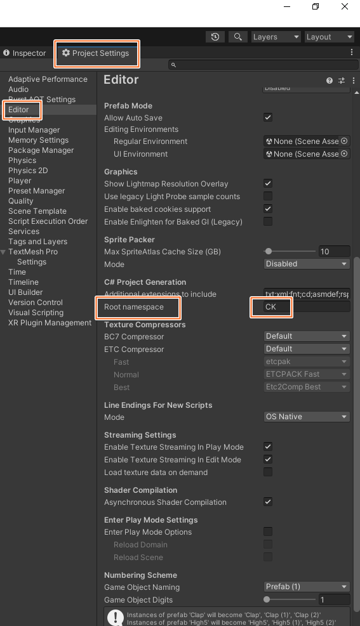This screenshot has height=626, width=360.
Task: Select TextMesh Pro Settings subitem
Action: (x=32, y=262)
